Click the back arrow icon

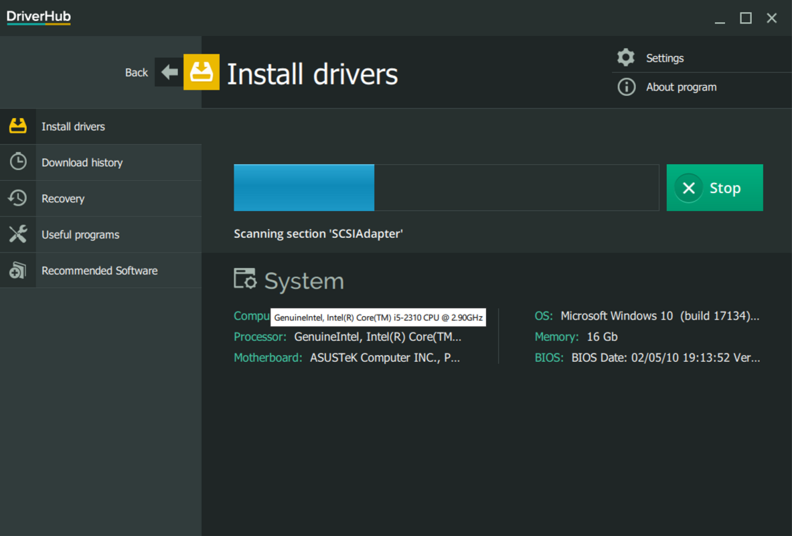(x=169, y=72)
